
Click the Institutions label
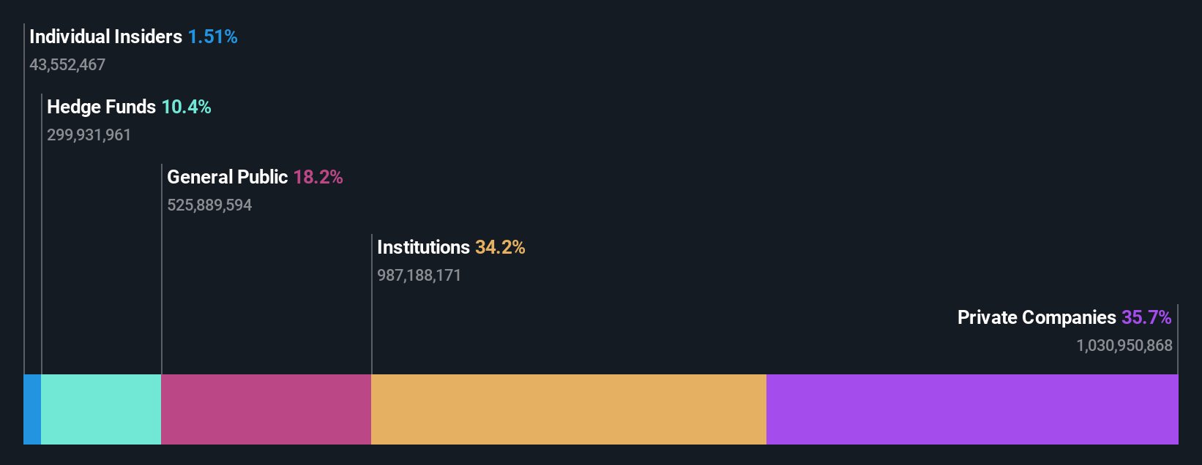pos(423,247)
